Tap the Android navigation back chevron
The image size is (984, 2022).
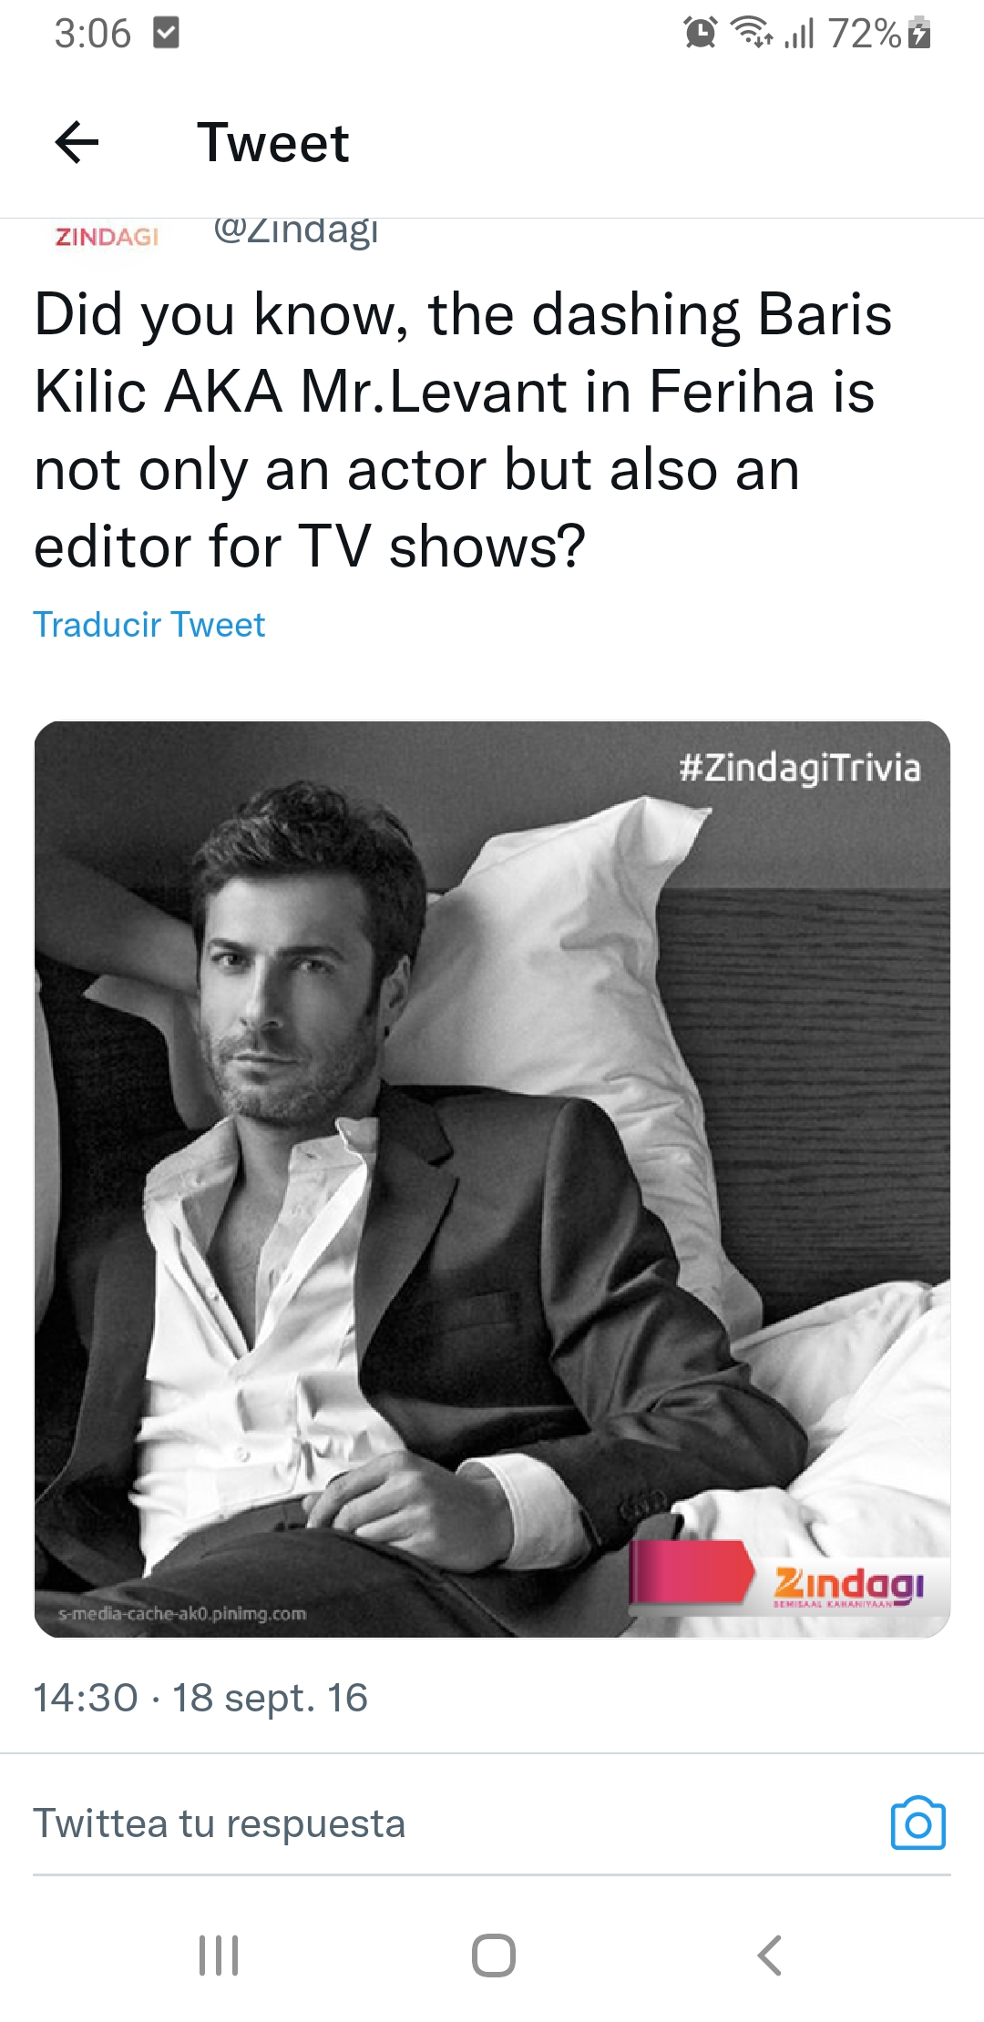[x=770, y=1955]
